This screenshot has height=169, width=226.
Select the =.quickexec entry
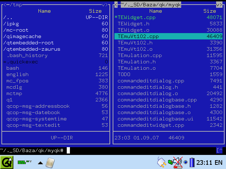pyautogui.click(x=56, y=62)
